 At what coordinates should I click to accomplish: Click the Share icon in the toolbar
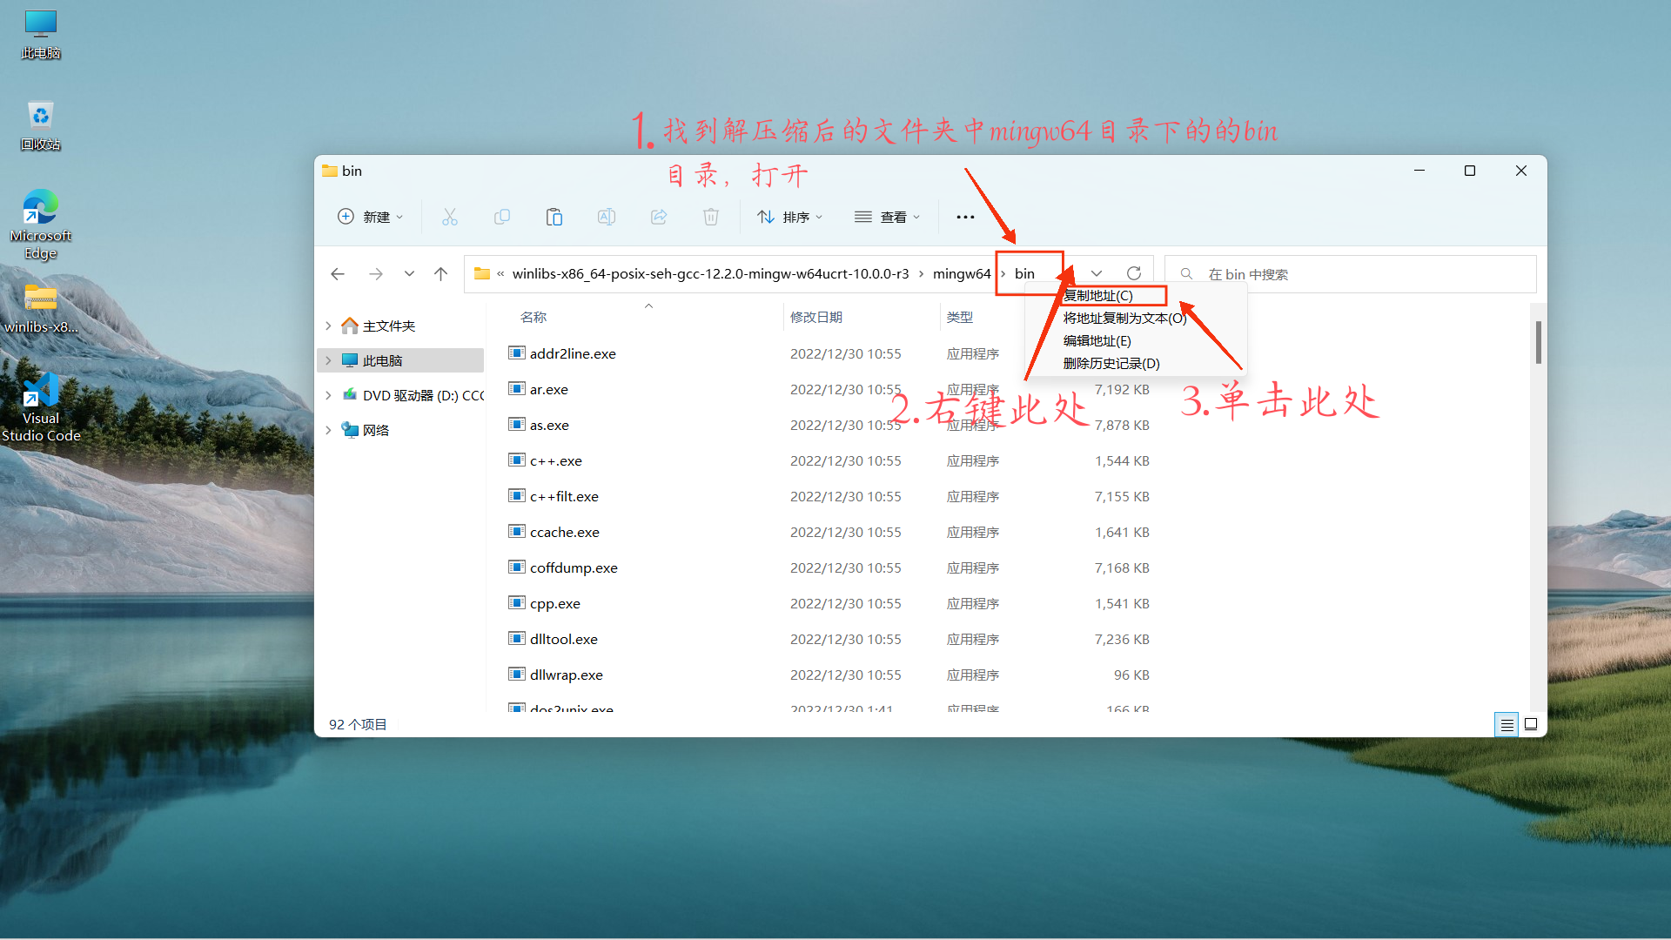click(x=659, y=217)
